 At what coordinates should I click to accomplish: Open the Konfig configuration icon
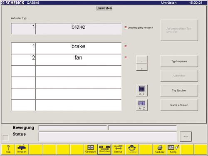pos(173,149)
